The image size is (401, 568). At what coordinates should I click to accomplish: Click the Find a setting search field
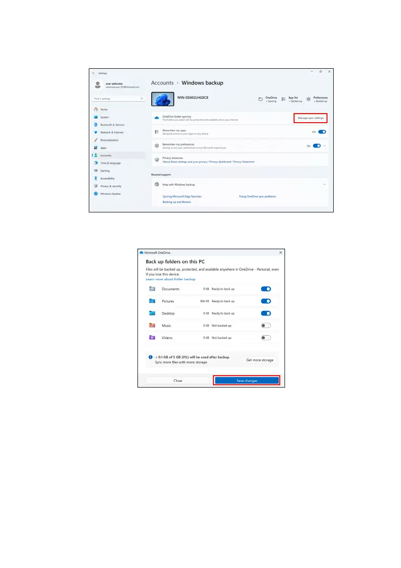coord(116,98)
